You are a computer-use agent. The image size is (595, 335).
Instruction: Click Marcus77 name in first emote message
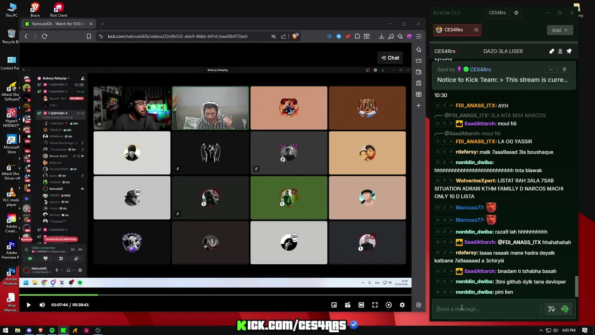tap(469, 208)
